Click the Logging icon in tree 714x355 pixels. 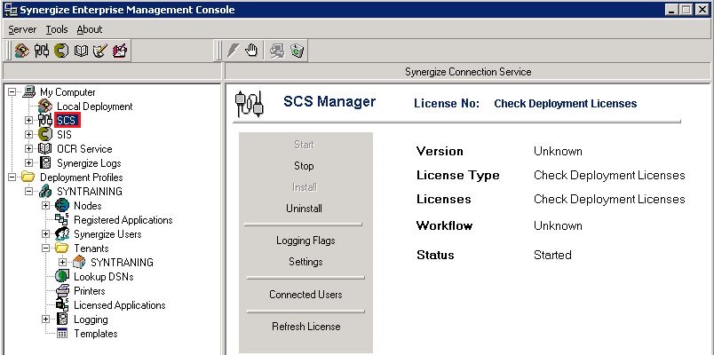(62, 319)
